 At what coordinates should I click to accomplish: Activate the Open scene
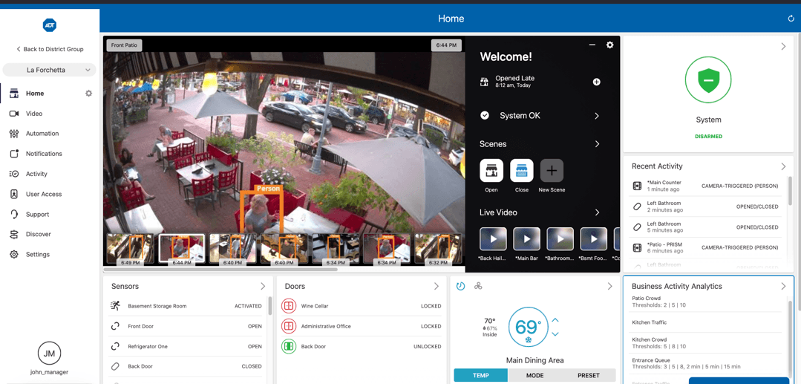coord(491,170)
